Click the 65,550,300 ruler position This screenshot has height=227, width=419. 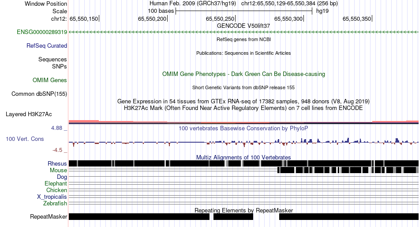coord(288,19)
